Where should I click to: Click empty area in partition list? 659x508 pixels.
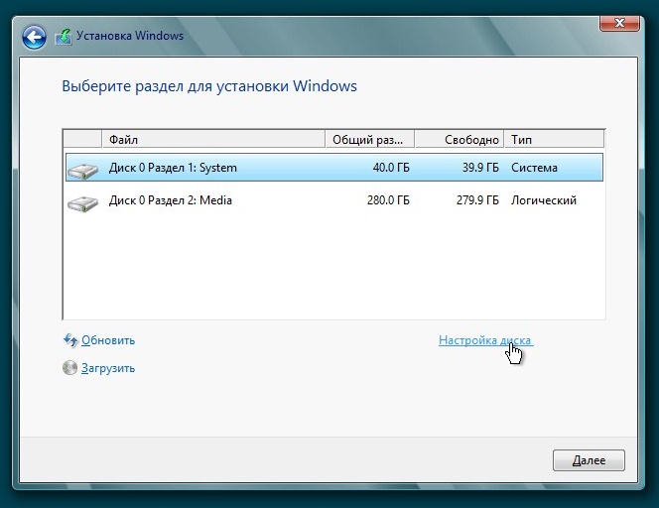(x=332, y=268)
